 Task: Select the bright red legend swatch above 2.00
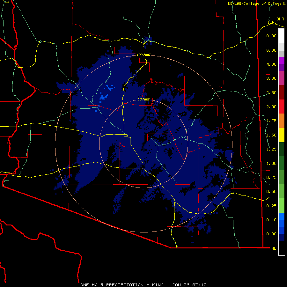point(282,107)
